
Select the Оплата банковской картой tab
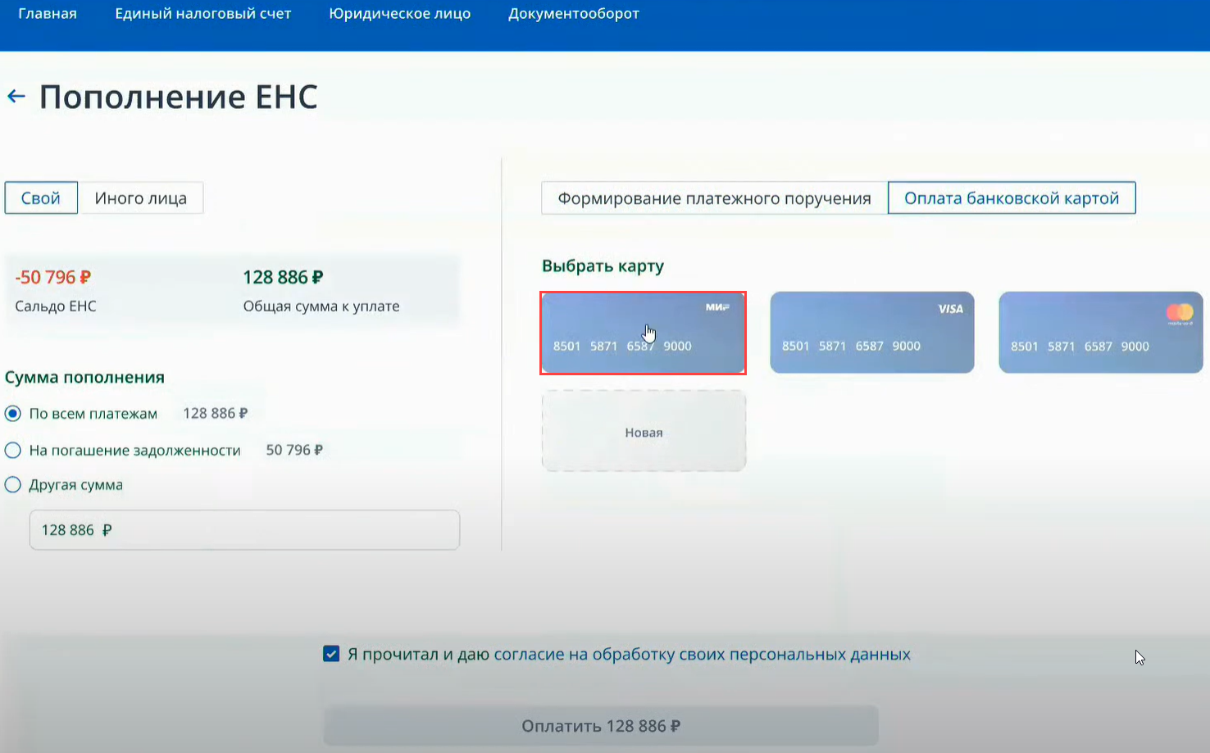[1011, 198]
